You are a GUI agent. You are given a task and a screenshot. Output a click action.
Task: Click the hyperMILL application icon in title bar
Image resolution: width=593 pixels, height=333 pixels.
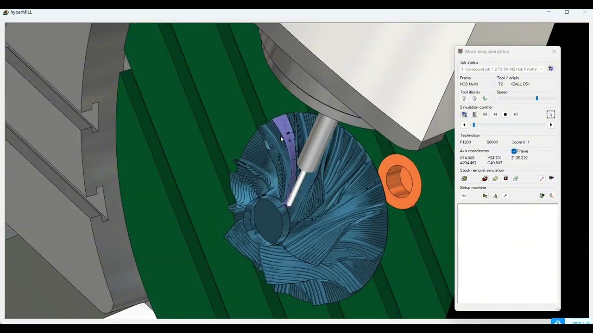pos(6,12)
